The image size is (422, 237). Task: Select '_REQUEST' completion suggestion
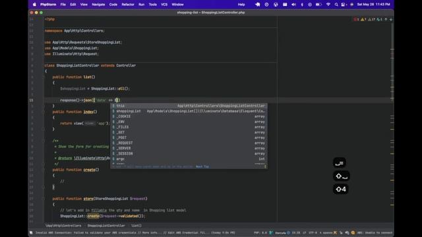[189, 143]
